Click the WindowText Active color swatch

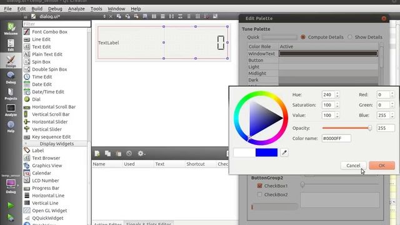328,54
